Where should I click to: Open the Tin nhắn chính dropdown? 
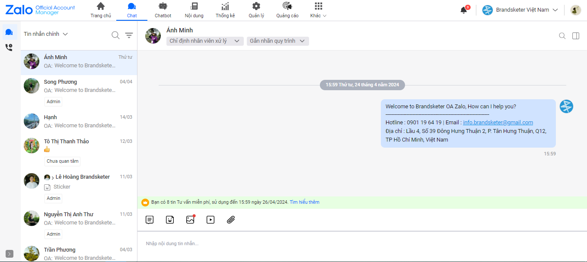[46, 34]
